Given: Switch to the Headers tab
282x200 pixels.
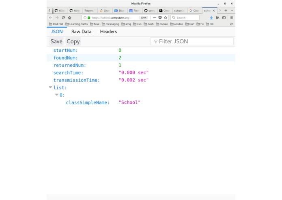Looking at the screenshot, I should 108,32.
